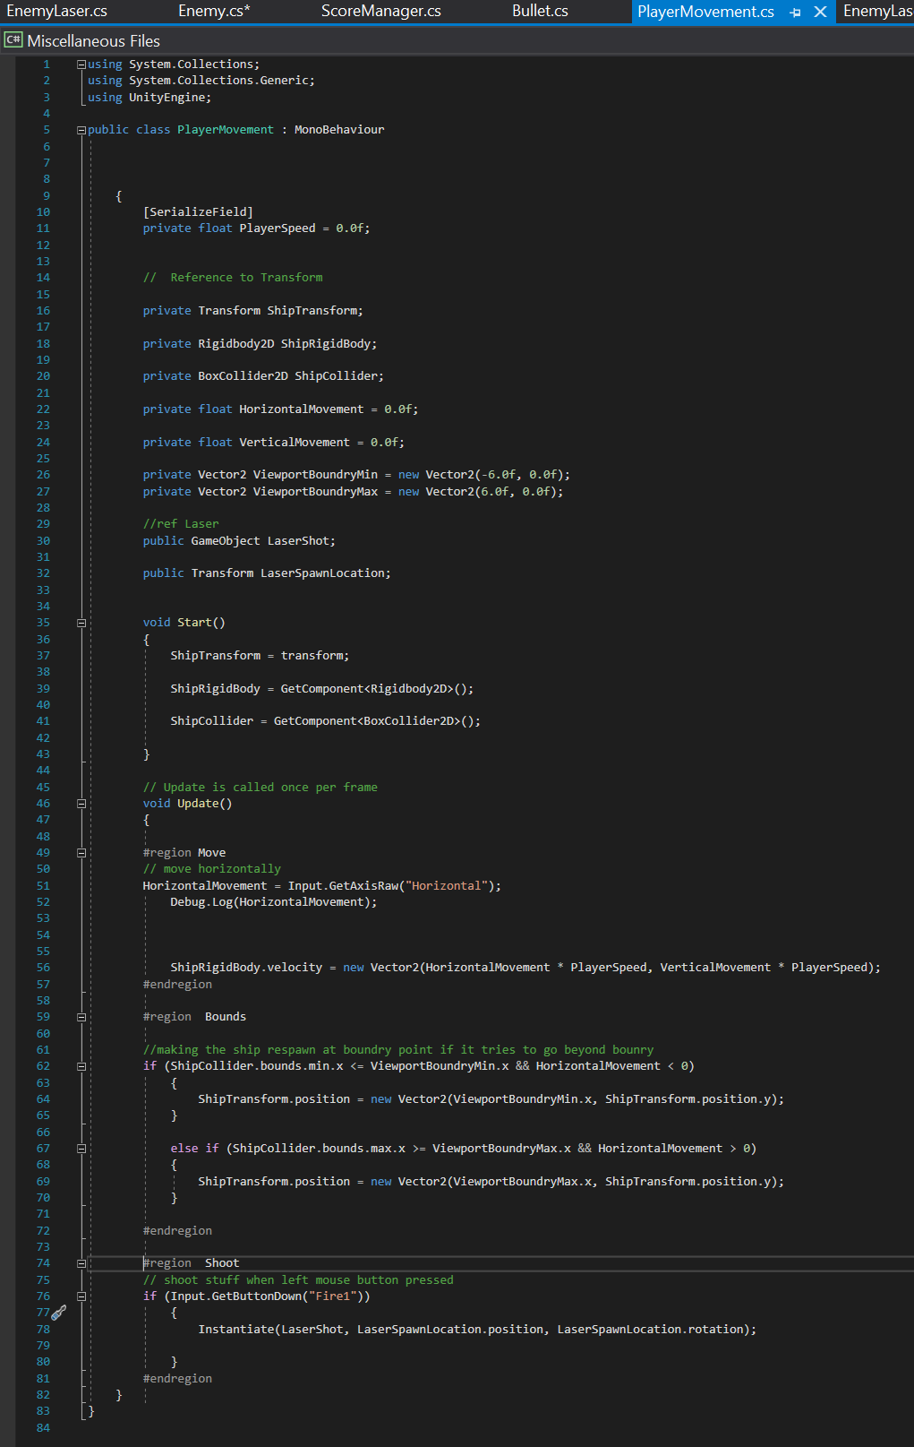Click the #endregion directive at line 81
Image resolution: width=914 pixels, height=1447 pixels.
[x=177, y=1379]
